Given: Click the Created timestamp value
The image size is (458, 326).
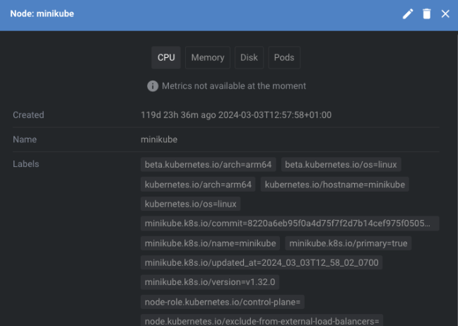Looking at the screenshot, I should coord(236,115).
